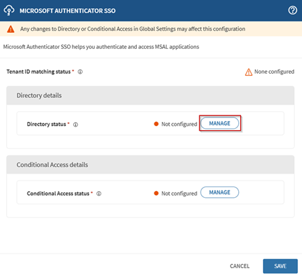Manage the Directory status
Screen dimensions: 302x277
pos(219,123)
